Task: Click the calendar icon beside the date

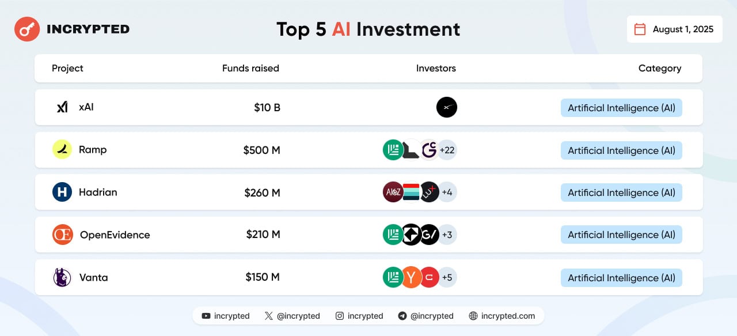Action: (640, 29)
